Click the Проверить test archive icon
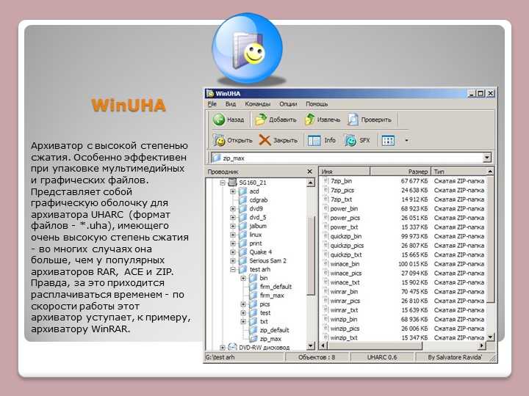The width and height of the screenshot is (529, 396). [353, 120]
